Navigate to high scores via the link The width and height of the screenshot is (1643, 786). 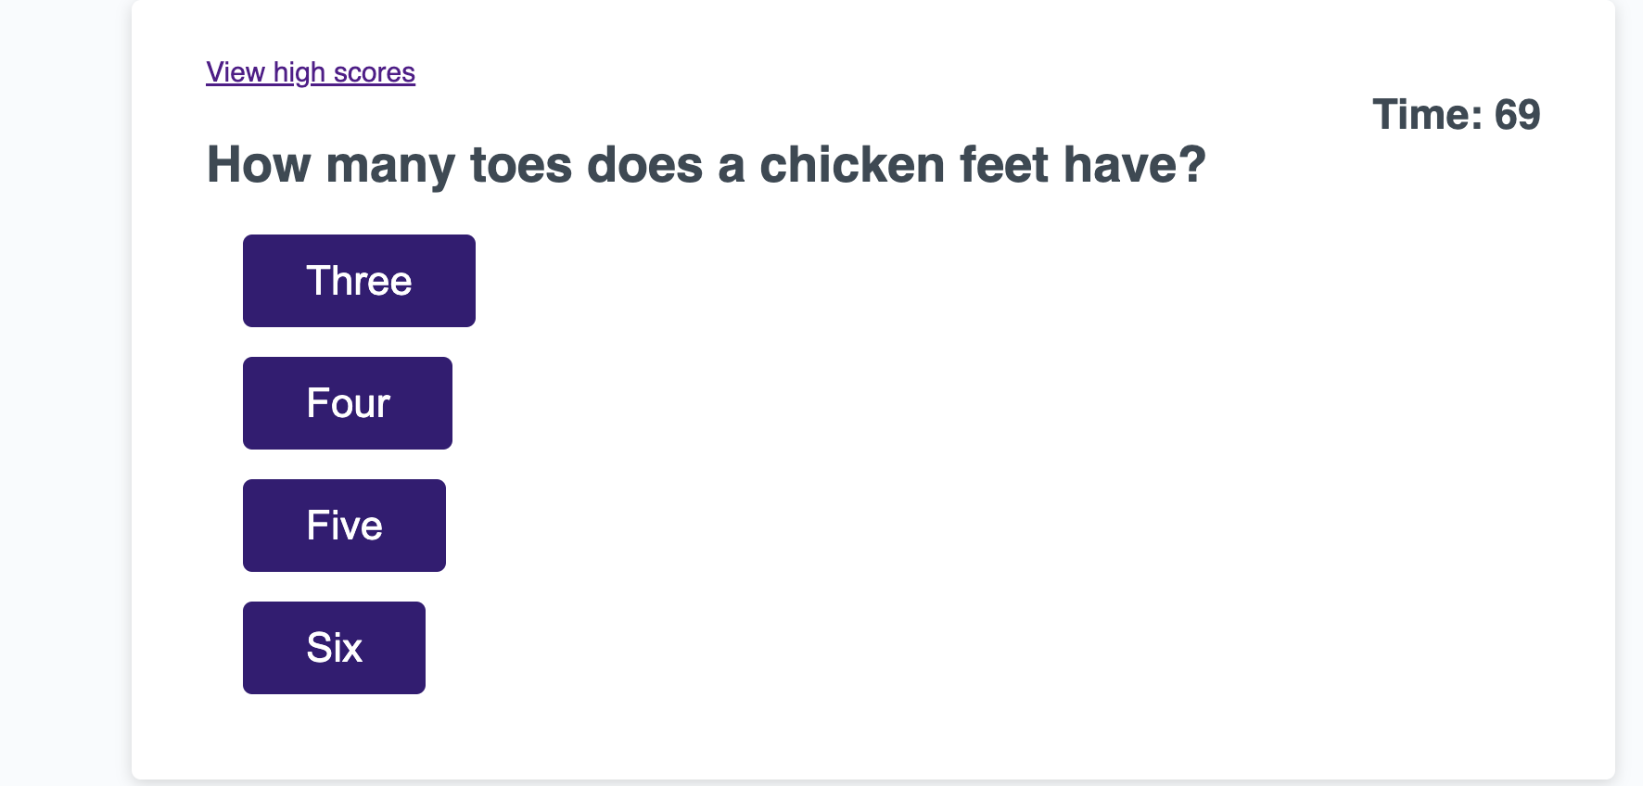[x=310, y=72]
